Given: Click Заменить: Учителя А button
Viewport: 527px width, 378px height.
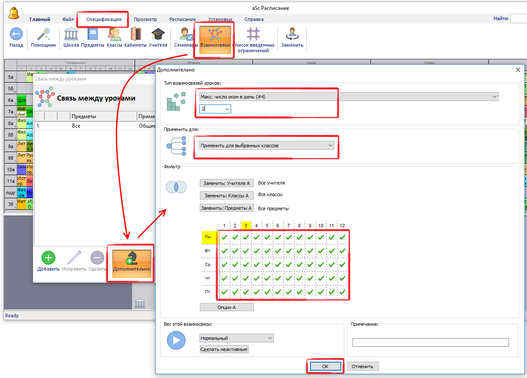Looking at the screenshot, I should pos(226,183).
